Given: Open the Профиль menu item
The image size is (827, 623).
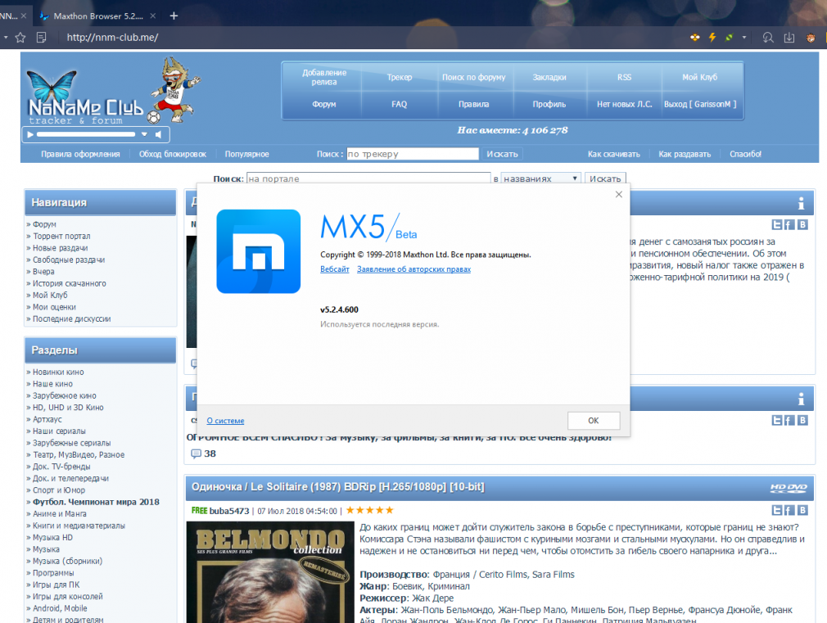Looking at the screenshot, I should (x=549, y=105).
